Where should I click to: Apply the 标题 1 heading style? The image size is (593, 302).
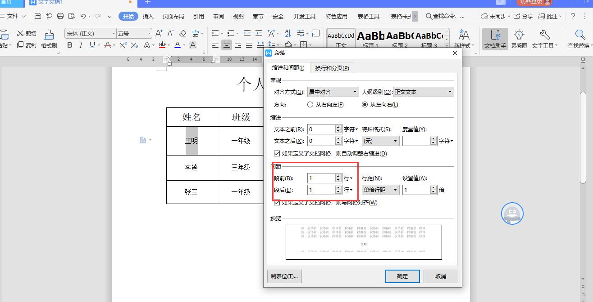(x=371, y=39)
